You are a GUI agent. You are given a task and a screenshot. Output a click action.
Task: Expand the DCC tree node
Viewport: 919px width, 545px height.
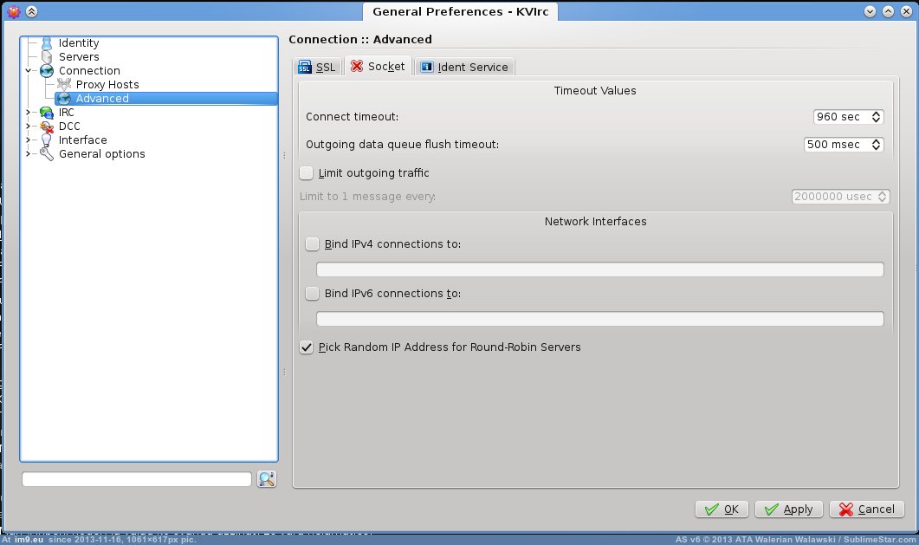(x=28, y=126)
